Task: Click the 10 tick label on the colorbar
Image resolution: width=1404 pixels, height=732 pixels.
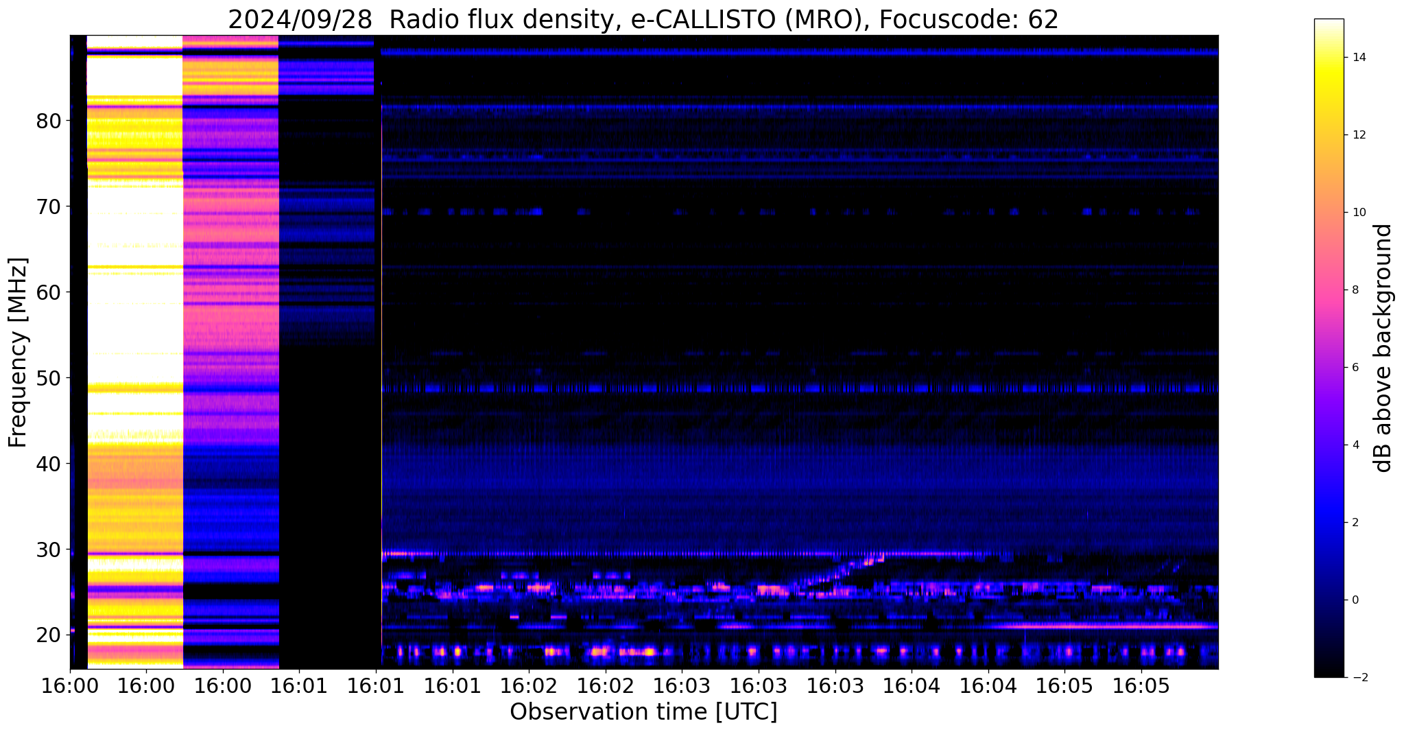Action: 1358,213
